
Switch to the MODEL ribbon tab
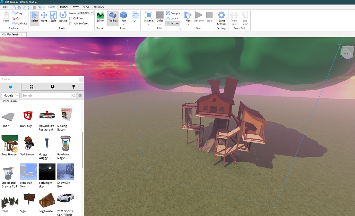pyautogui.click(x=64, y=7)
